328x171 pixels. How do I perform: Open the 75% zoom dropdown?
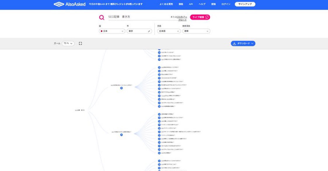[68, 43]
